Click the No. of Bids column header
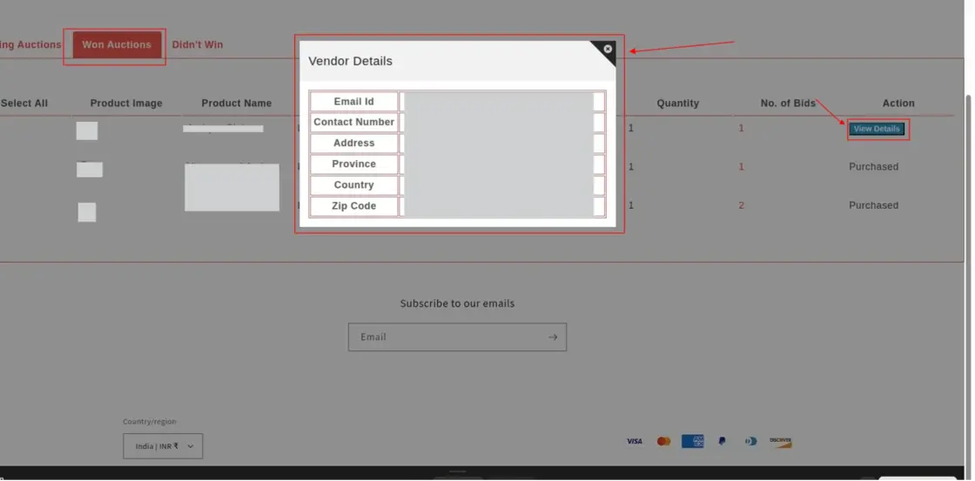Image resolution: width=975 pixels, height=481 pixels. (788, 104)
